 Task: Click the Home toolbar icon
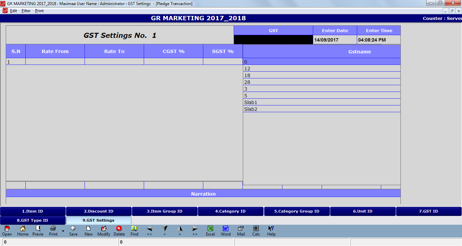tap(23, 231)
